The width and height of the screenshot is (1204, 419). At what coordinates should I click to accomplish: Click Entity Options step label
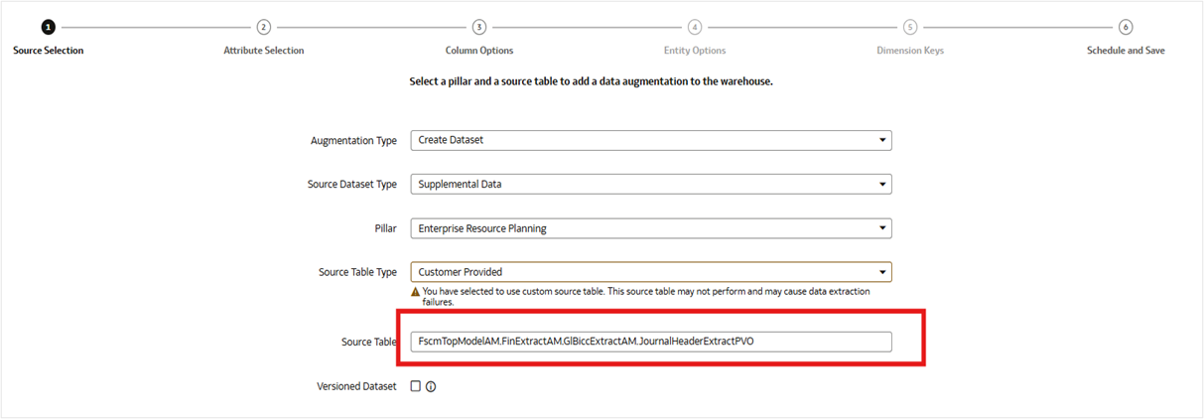click(695, 51)
